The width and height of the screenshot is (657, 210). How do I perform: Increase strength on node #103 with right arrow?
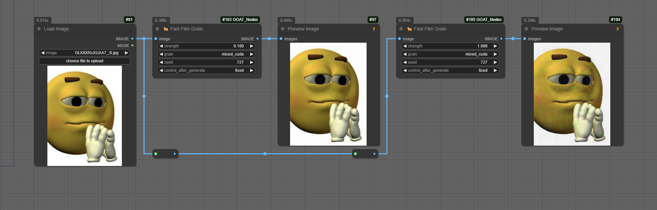(x=251, y=46)
